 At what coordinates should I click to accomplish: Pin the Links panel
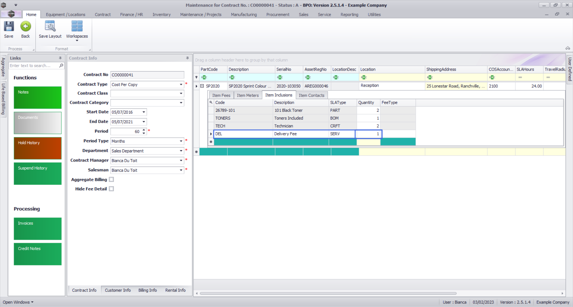pos(60,58)
